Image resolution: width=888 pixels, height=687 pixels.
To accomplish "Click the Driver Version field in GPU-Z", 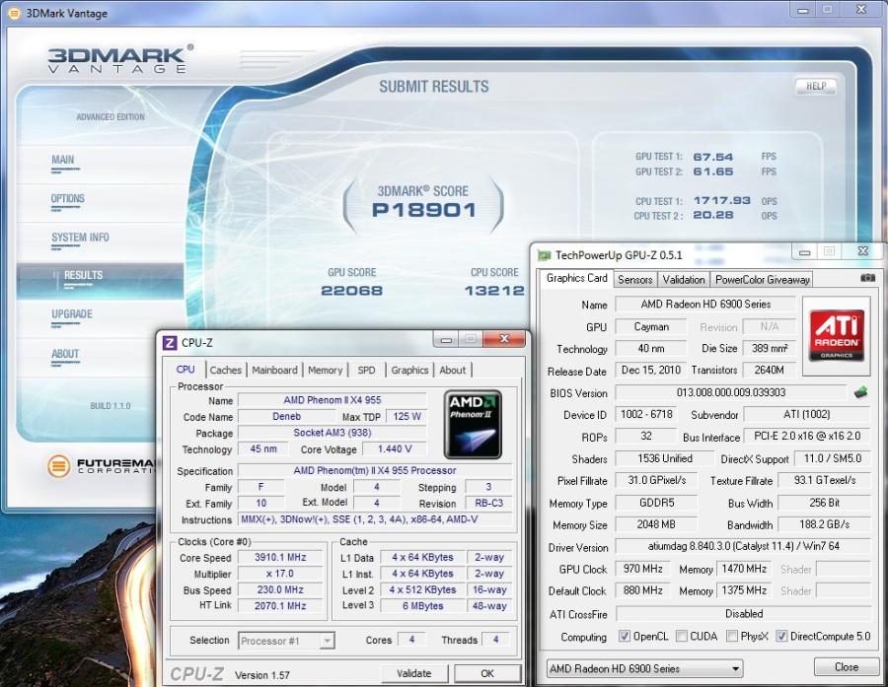I will coord(743,547).
